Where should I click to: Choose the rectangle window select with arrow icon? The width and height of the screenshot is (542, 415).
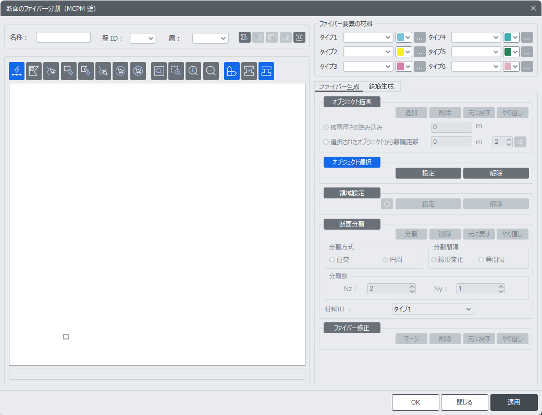coord(69,71)
